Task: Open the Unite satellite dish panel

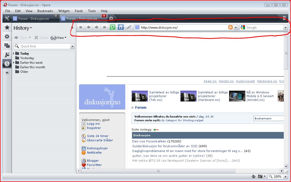Action: point(7,55)
